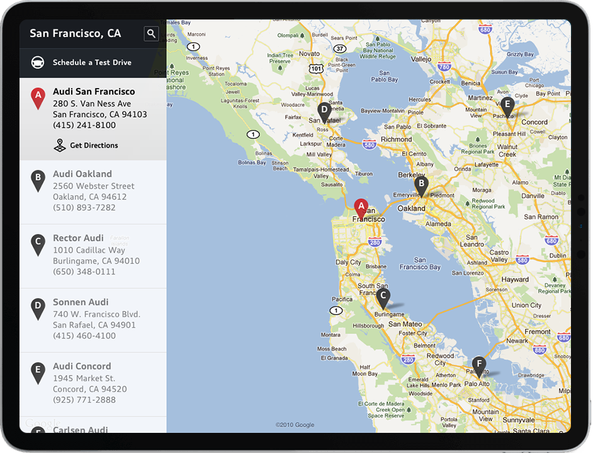593x453 pixels.
Task: Tap the Get Directions map-pin icon
Action: click(60, 145)
